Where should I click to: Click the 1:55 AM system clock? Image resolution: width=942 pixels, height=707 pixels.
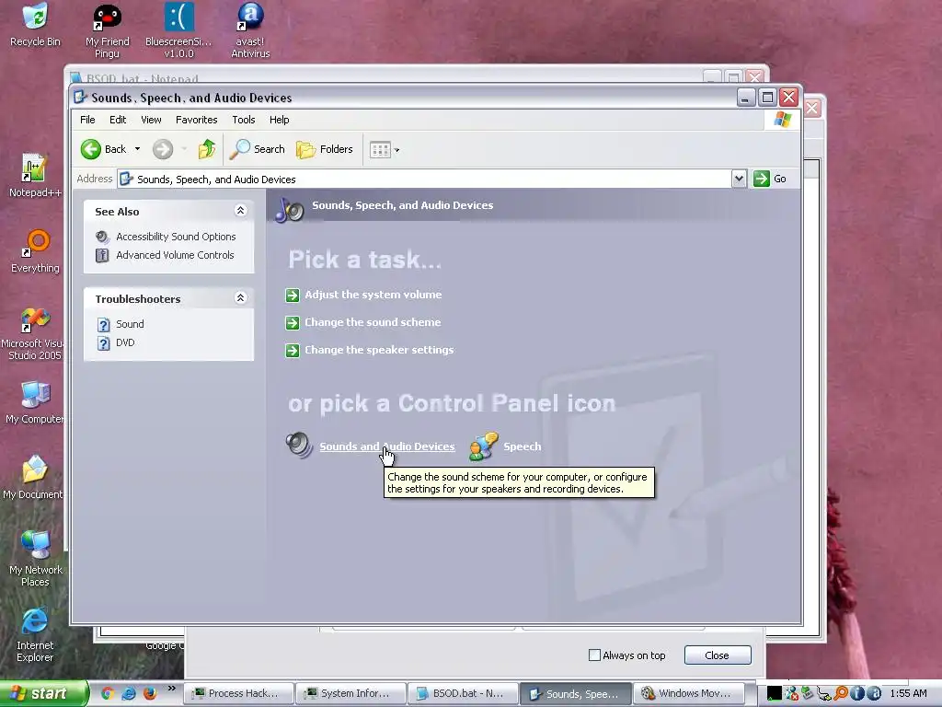908,693
